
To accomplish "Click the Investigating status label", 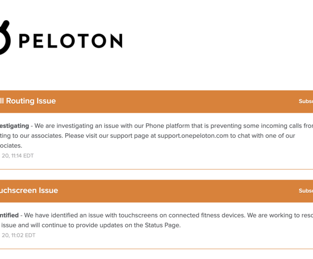I will point(14,126).
